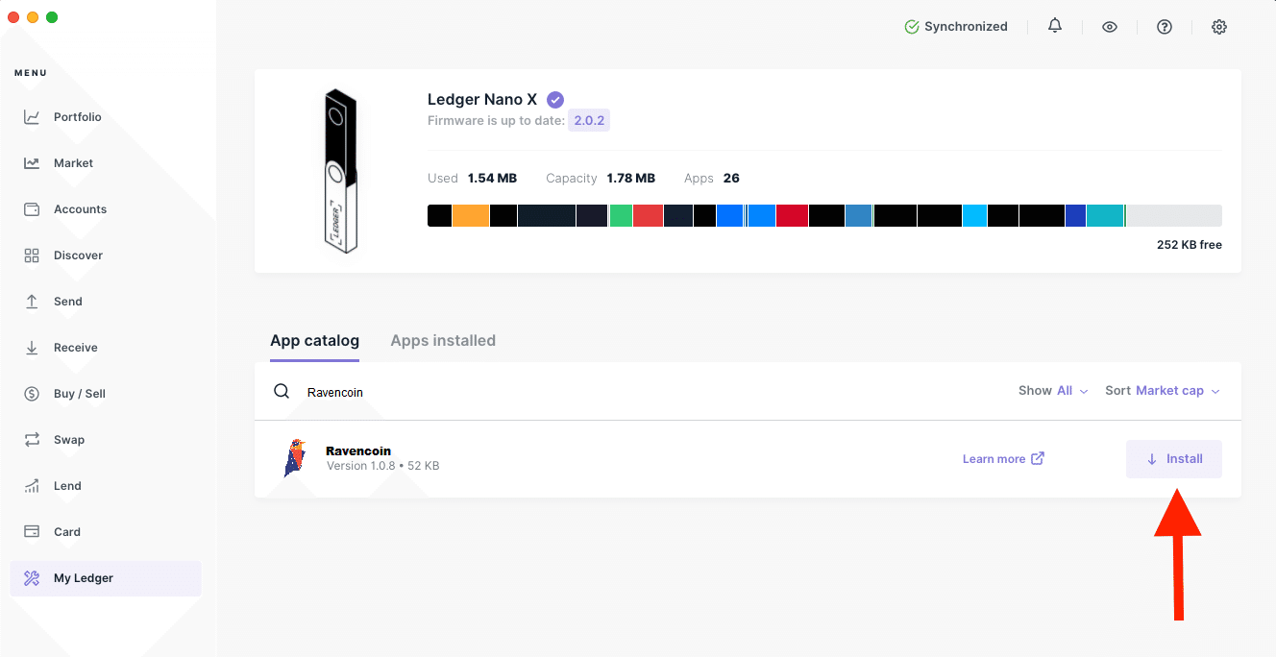Switch to the Apps installed tab
1276x657 pixels.
tap(443, 341)
